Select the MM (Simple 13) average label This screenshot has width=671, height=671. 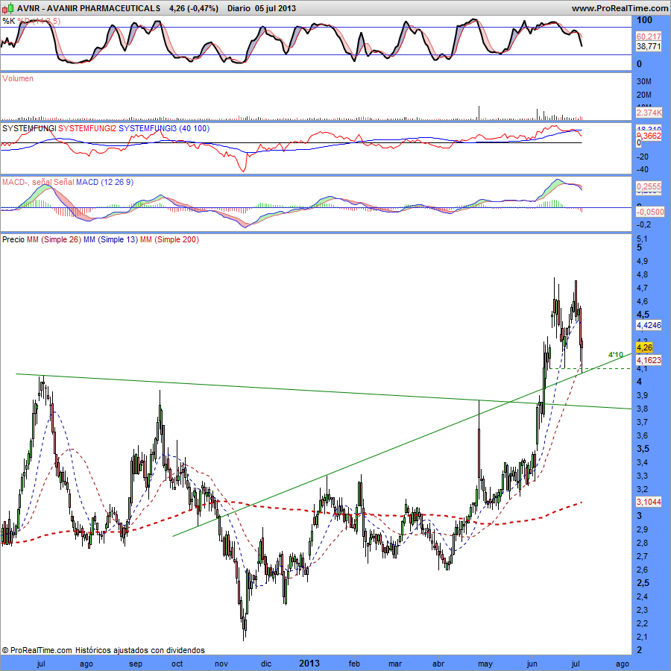pyautogui.click(x=110, y=239)
